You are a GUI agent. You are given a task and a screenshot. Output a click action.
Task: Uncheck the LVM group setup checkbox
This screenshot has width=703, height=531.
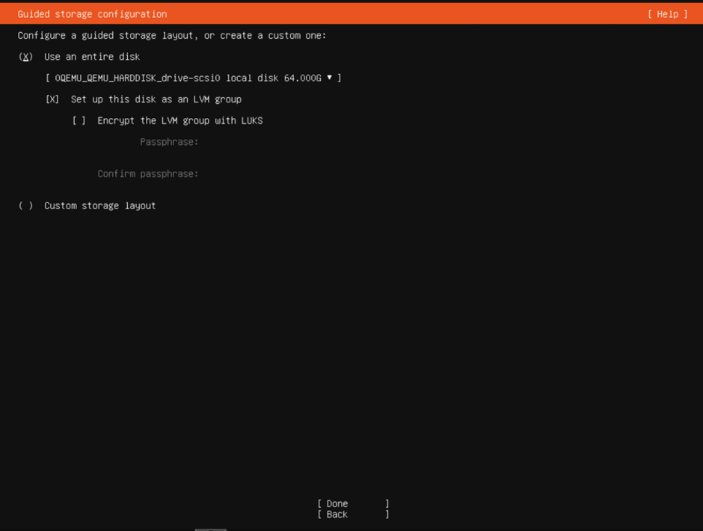[52, 99]
